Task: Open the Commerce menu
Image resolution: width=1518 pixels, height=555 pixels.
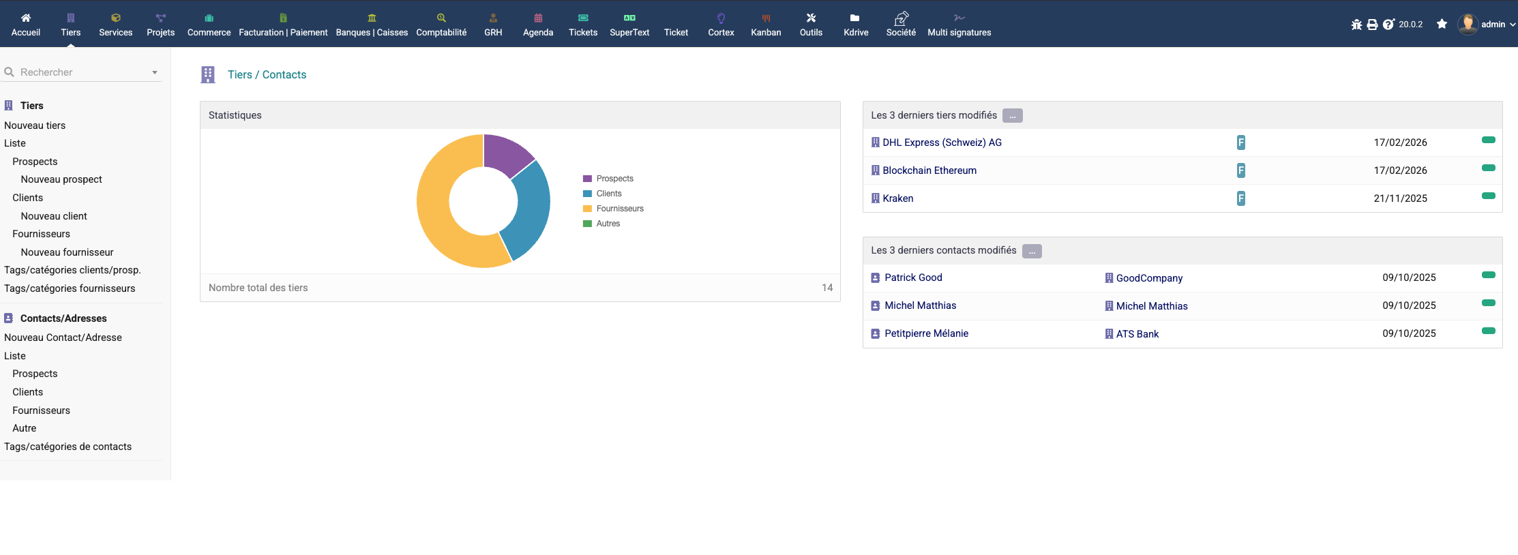Action: click(209, 25)
